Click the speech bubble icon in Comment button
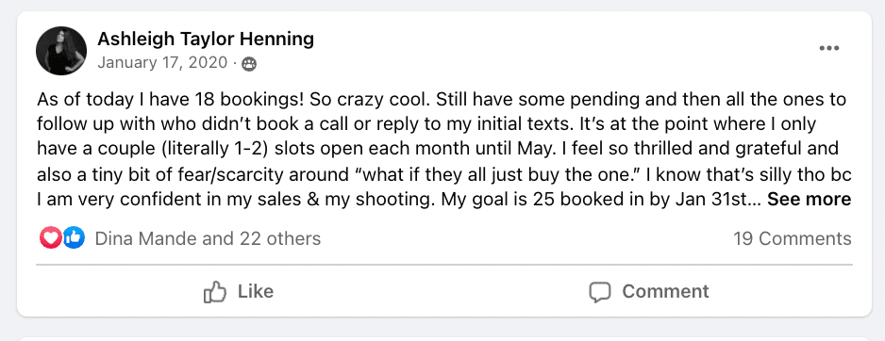This screenshot has width=885, height=341. (600, 292)
